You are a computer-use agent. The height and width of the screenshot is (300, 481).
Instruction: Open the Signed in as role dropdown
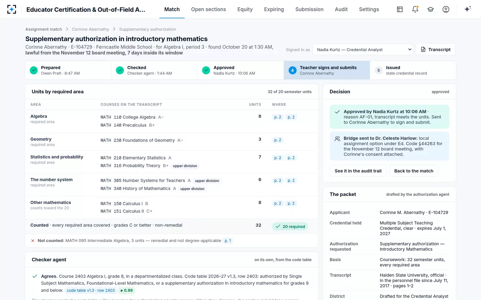362,50
